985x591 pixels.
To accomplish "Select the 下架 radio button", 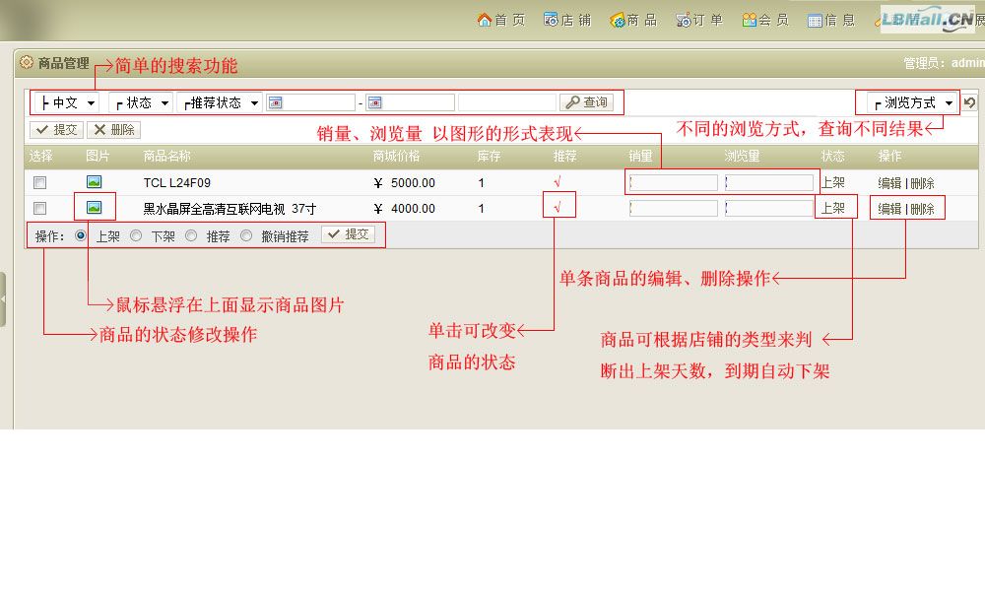I will pos(136,235).
